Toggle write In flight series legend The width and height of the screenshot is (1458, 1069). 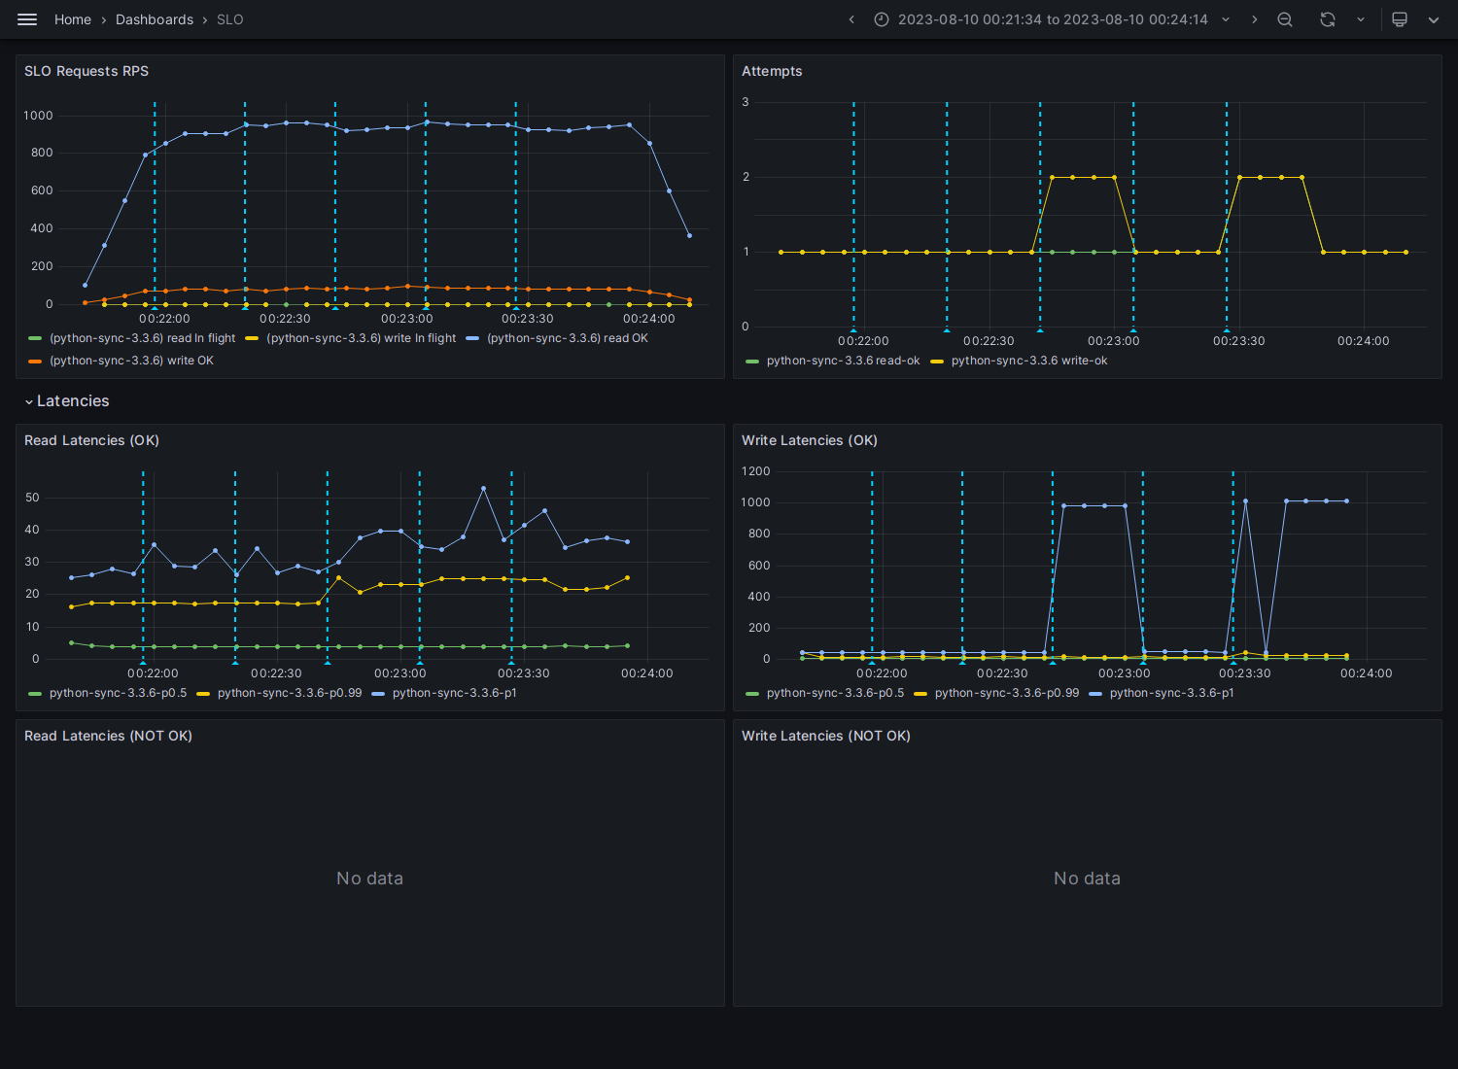(362, 338)
